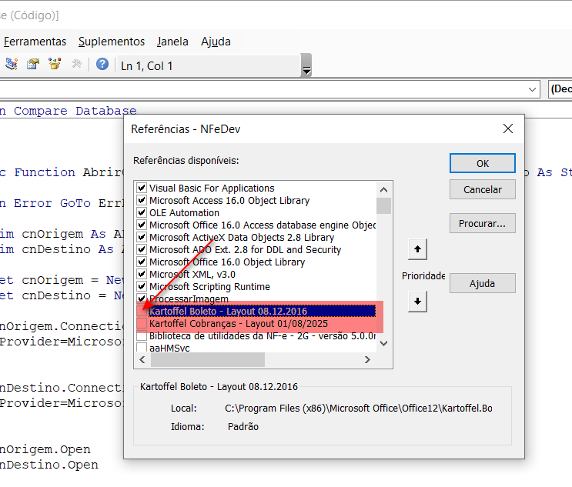Move reference down with priority arrow

[416, 301]
